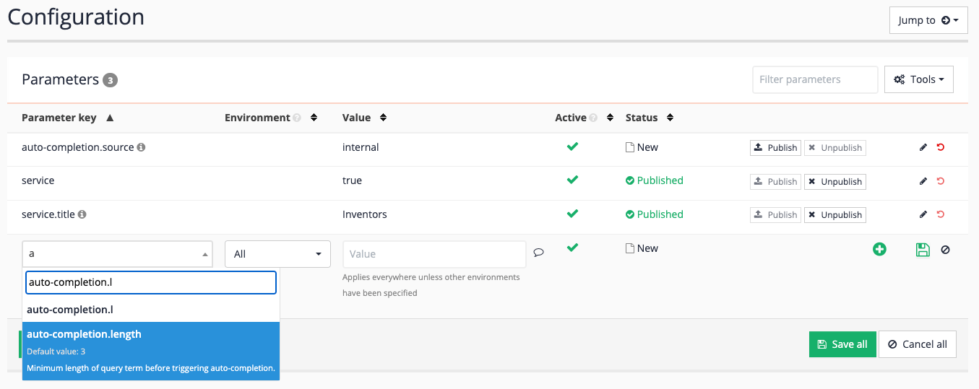979x389 pixels.
Task: Click Cancel all button
Action: click(x=918, y=344)
